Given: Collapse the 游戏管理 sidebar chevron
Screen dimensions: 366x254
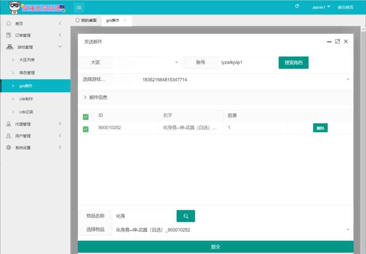Looking at the screenshot, I should (x=60, y=47).
